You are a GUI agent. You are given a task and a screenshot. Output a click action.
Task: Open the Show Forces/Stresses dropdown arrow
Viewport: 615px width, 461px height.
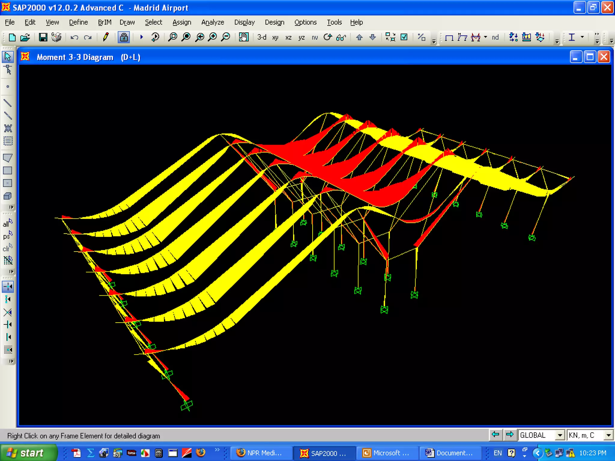point(486,37)
